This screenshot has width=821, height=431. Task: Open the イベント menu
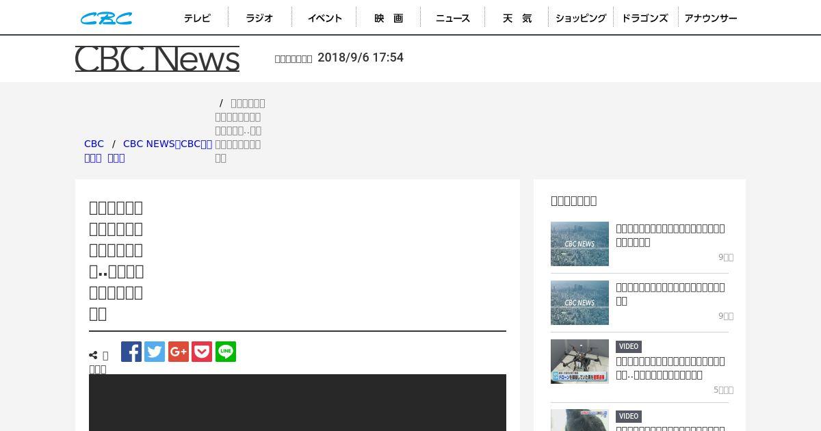click(324, 18)
